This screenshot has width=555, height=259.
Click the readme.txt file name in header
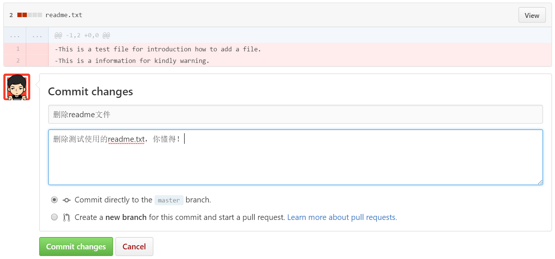(x=64, y=15)
